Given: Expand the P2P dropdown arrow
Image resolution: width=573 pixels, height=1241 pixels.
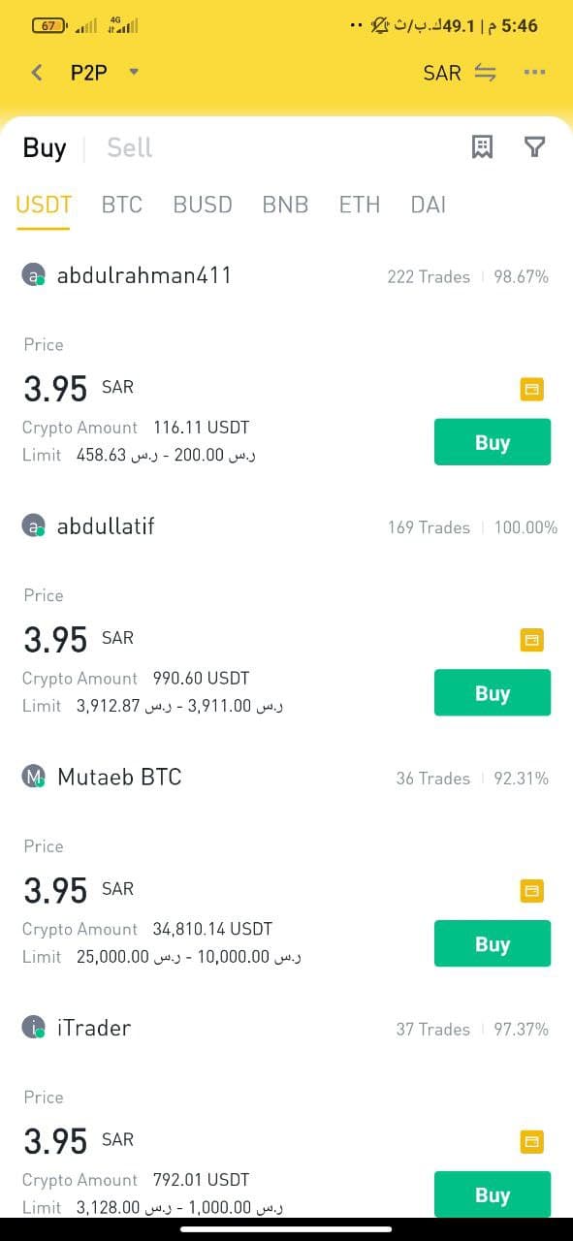Looking at the screenshot, I should click(134, 72).
